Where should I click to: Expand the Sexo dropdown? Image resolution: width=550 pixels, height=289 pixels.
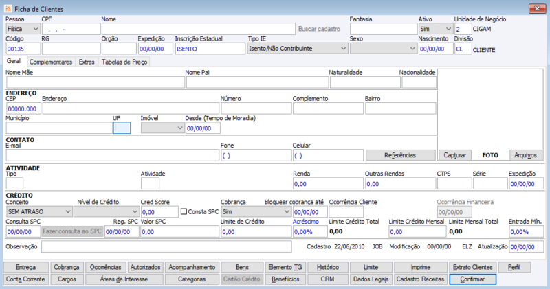coord(384,49)
